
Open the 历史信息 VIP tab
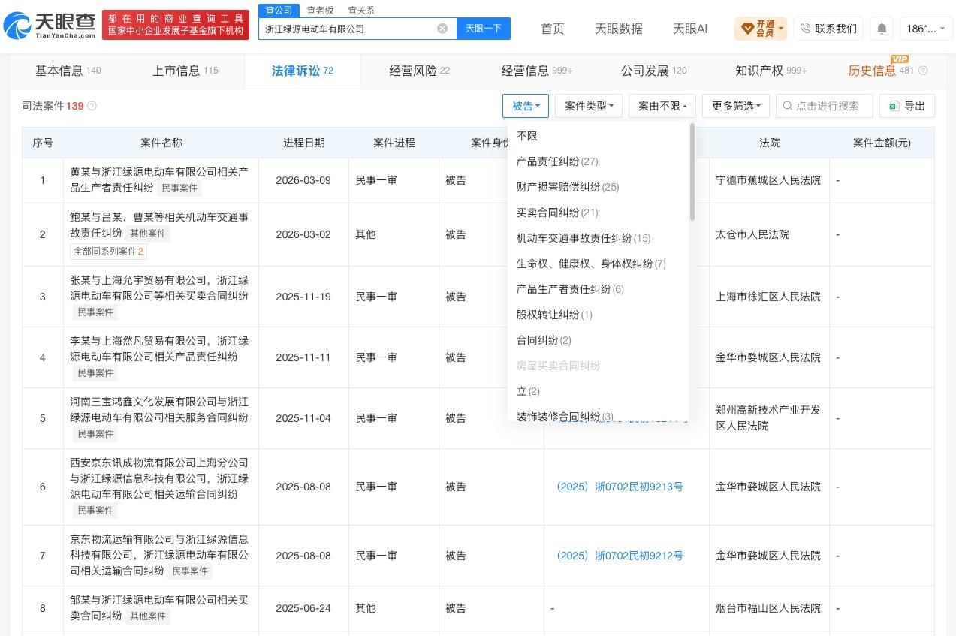click(881, 71)
